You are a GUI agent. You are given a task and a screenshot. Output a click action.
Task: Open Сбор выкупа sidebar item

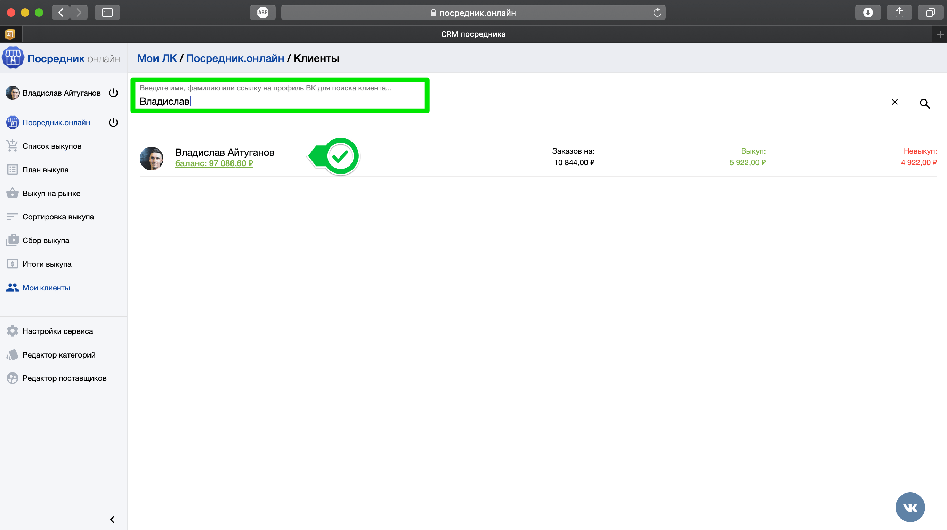(46, 240)
